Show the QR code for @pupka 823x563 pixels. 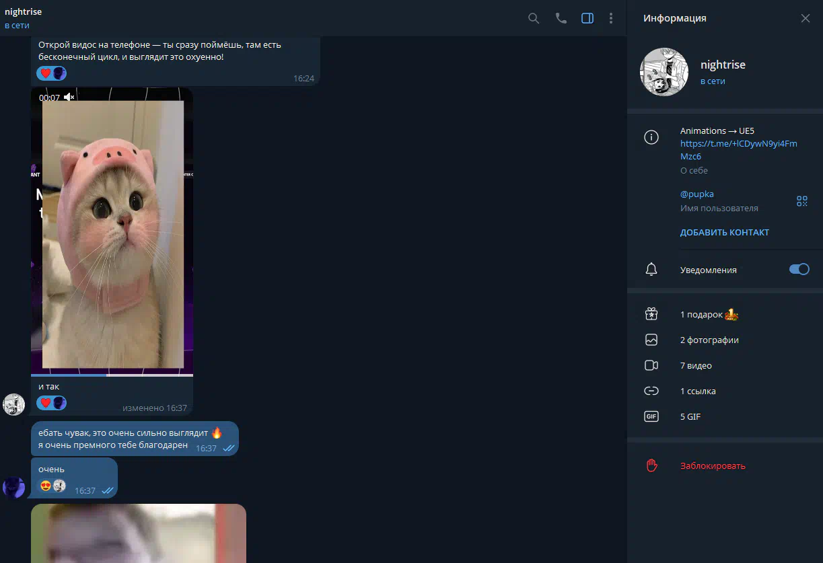click(801, 200)
